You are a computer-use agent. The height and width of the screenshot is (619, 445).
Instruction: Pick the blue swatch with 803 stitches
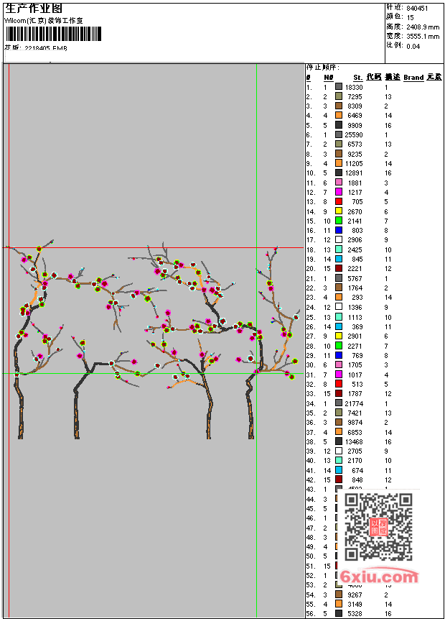pyautogui.click(x=339, y=231)
